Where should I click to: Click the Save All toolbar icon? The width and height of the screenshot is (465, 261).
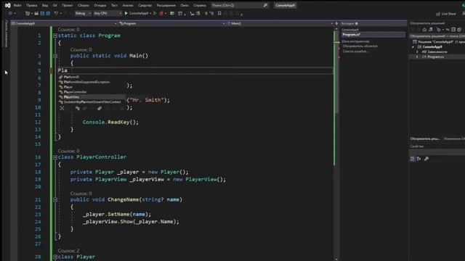pos(48,13)
